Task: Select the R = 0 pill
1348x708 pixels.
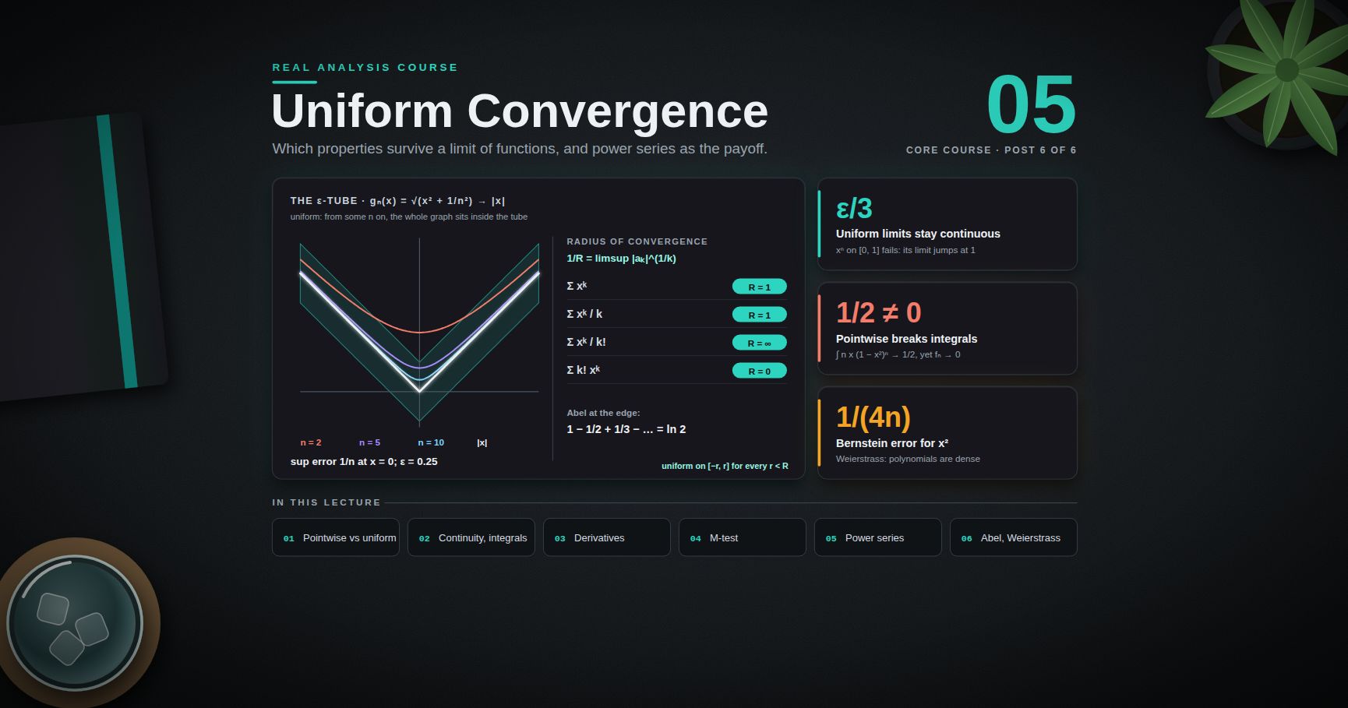Action: [x=760, y=371]
